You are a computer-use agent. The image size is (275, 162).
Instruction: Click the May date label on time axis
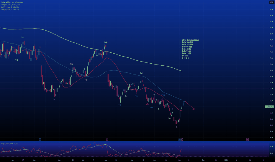pos(34,160)
